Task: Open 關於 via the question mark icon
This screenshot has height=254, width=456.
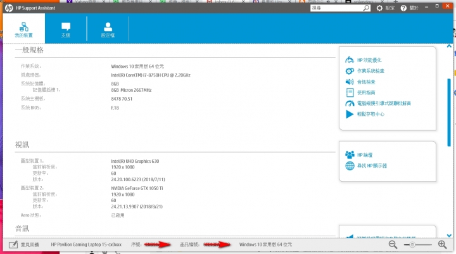Action: (x=403, y=8)
